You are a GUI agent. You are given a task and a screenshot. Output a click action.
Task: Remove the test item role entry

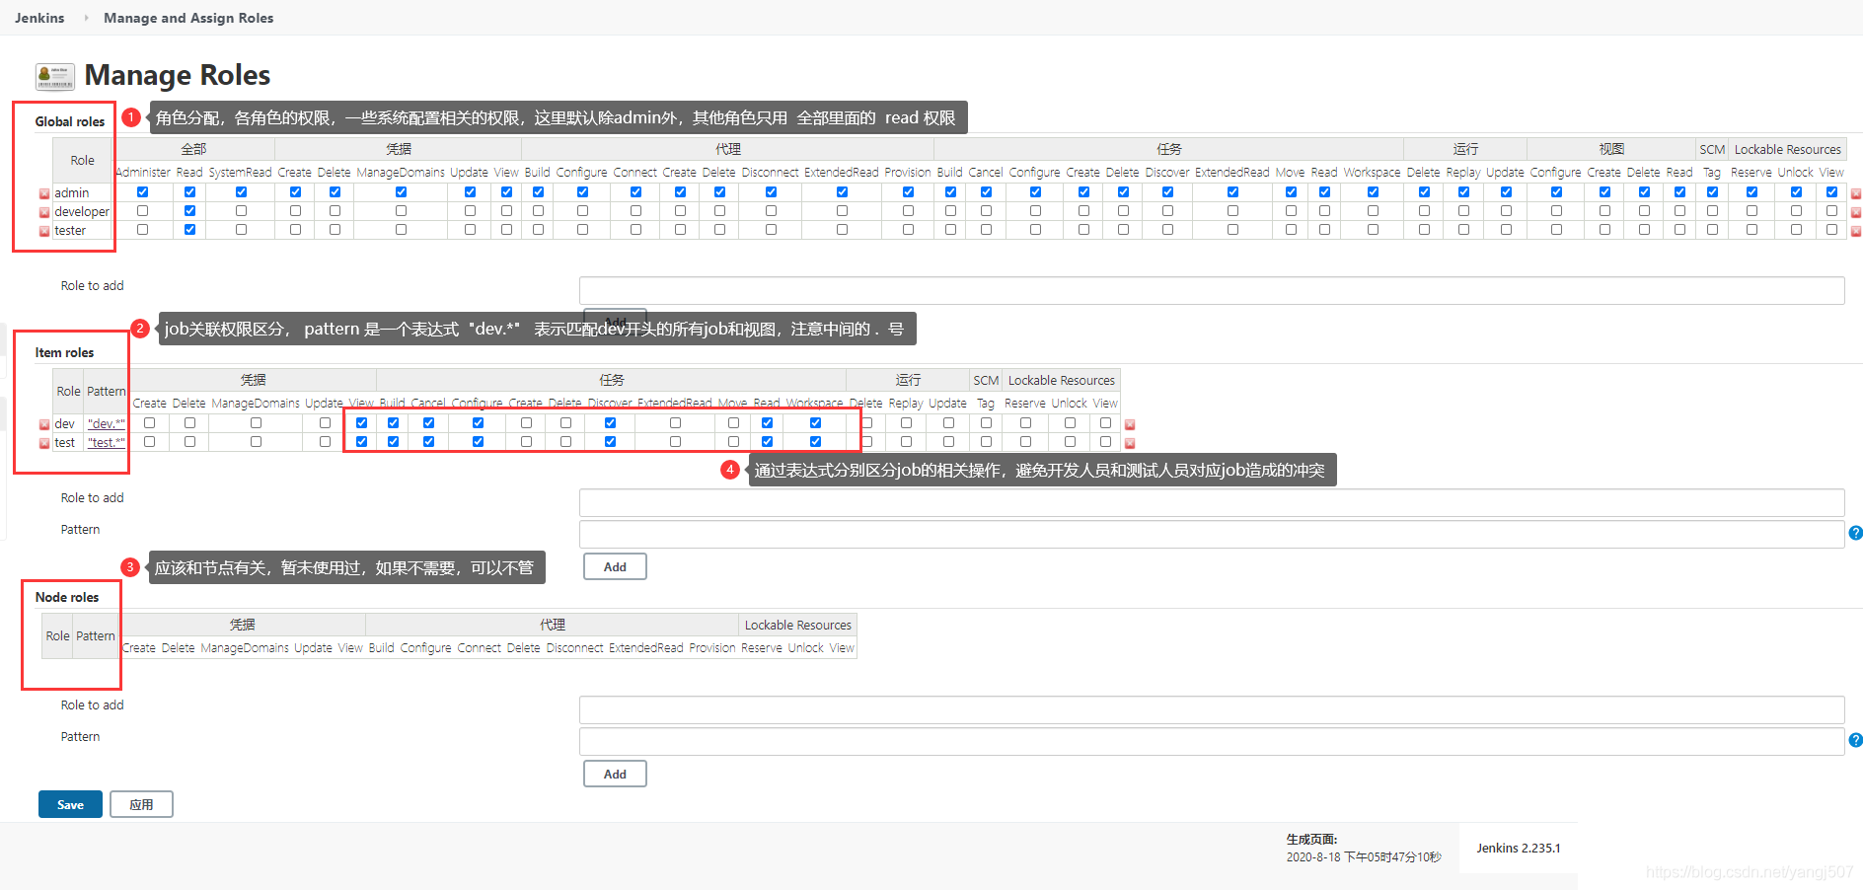pos(43,442)
